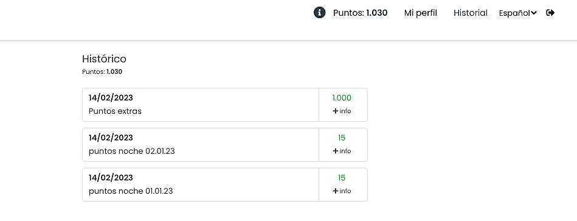The width and height of the screenshot is (577, 221).
Task: Click the plus icon in the 01.01.23 row
Action: pos(335,191)
